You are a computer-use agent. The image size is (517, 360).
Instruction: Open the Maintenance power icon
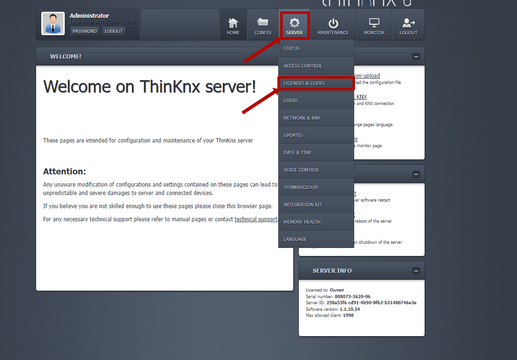tap(333, 23)
